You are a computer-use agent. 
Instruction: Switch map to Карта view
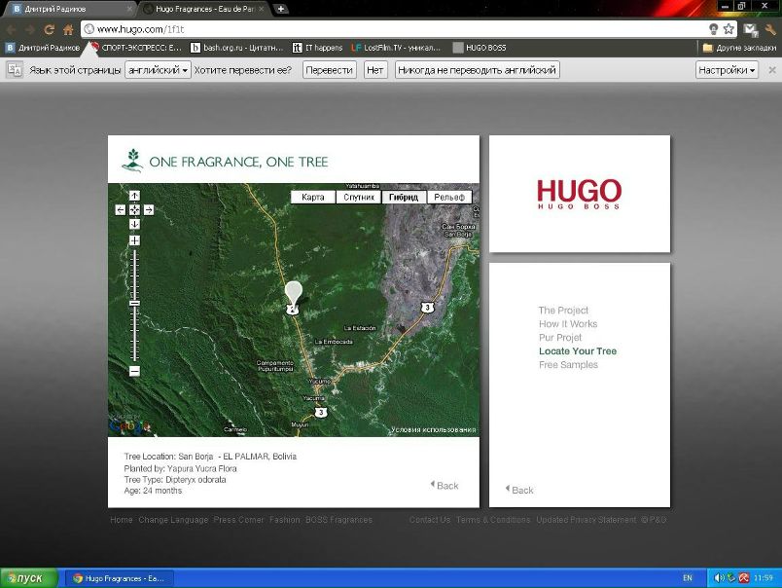(x=313, y=198)
